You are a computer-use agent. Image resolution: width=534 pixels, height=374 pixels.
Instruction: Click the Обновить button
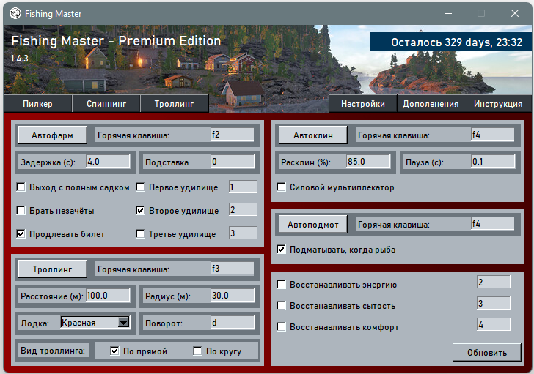tap(486, 353)
